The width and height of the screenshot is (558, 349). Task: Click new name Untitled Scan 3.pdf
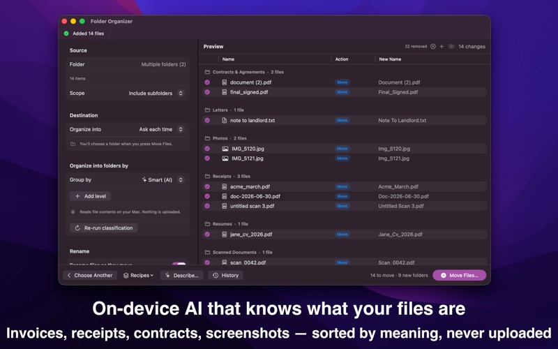tap(401, 206)
